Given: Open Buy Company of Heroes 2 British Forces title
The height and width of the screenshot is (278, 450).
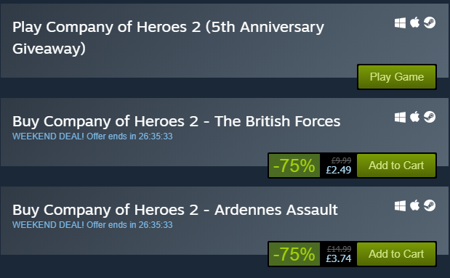Looking at the screenshot, I should pyautogui.click(x=176, y=121).
